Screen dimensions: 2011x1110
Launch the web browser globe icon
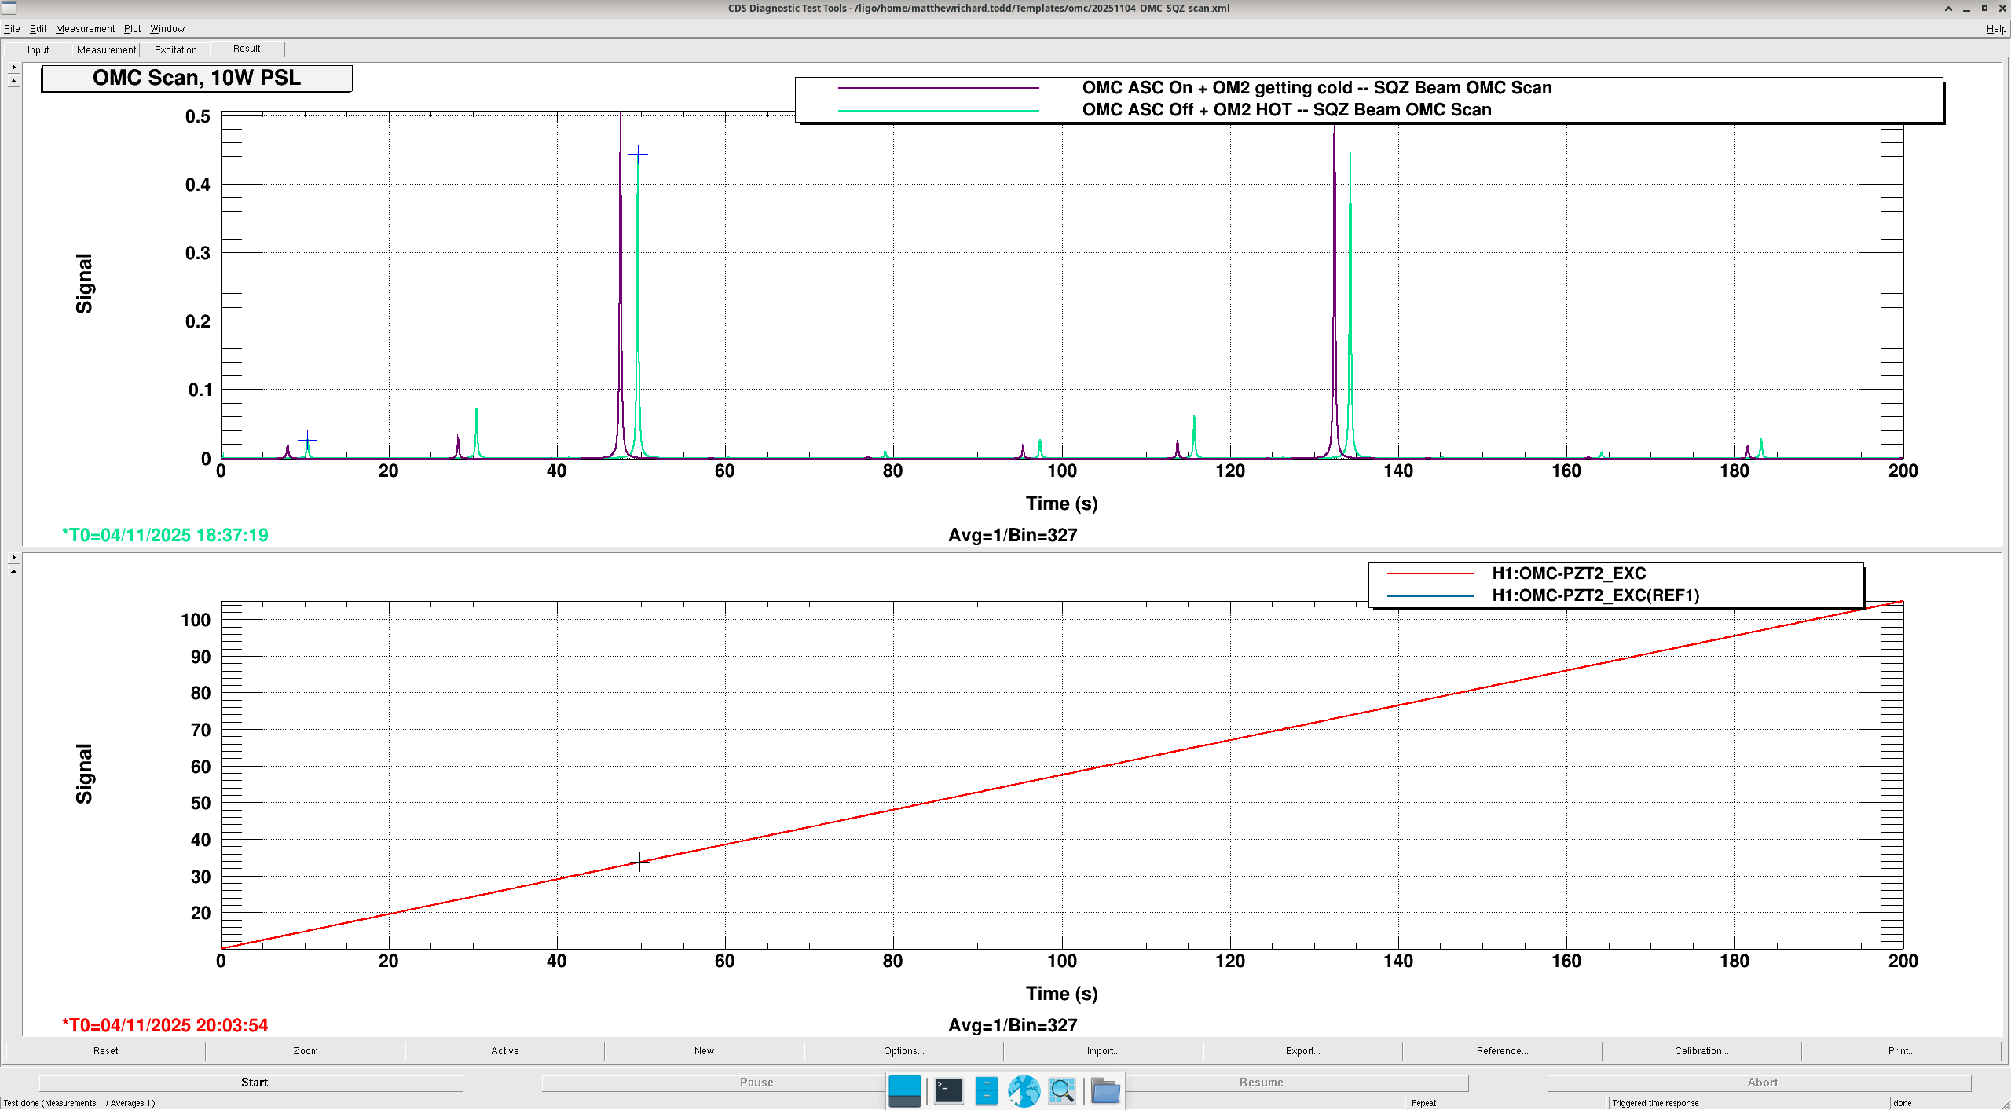tap(1024, 1090)
